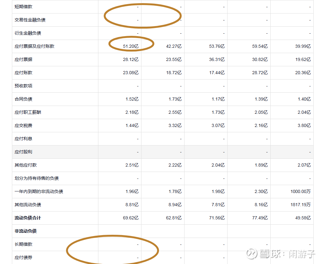Select the 71.56亿 total cell

click(217, 218)
